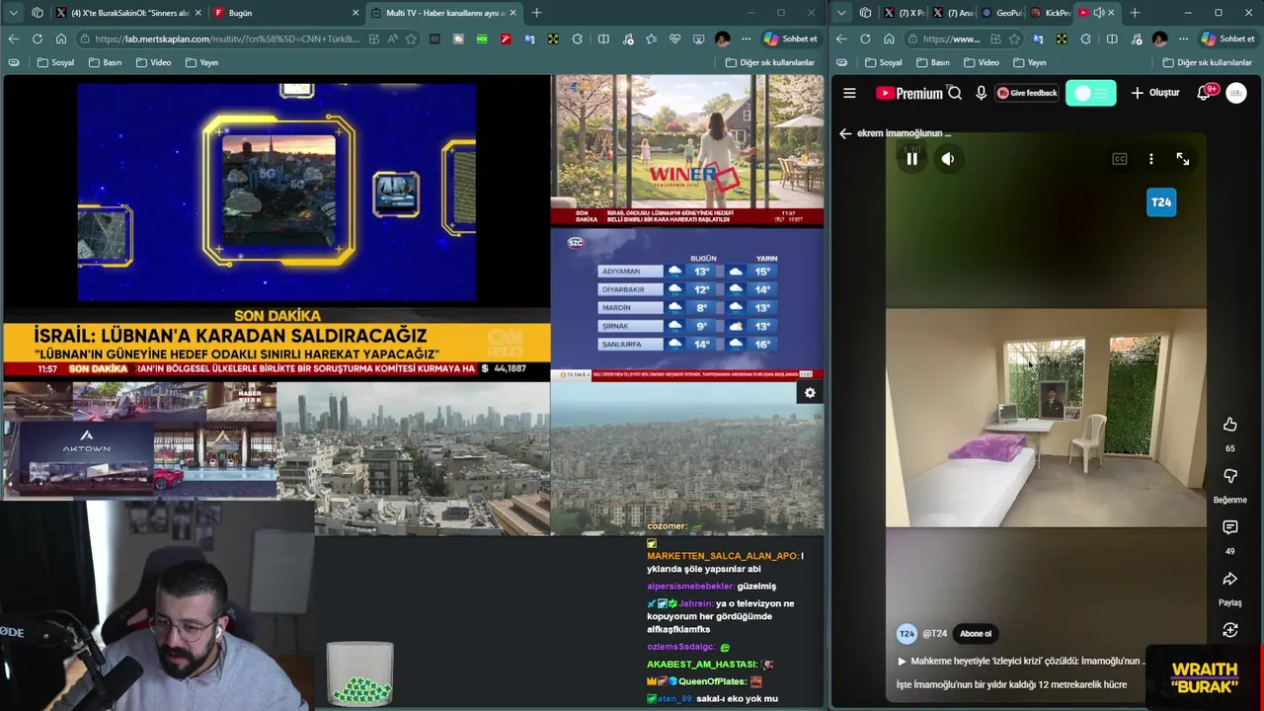Screen dimensions: 1264x711
Task: Open YouTube search
Action: tap(955, 93)
